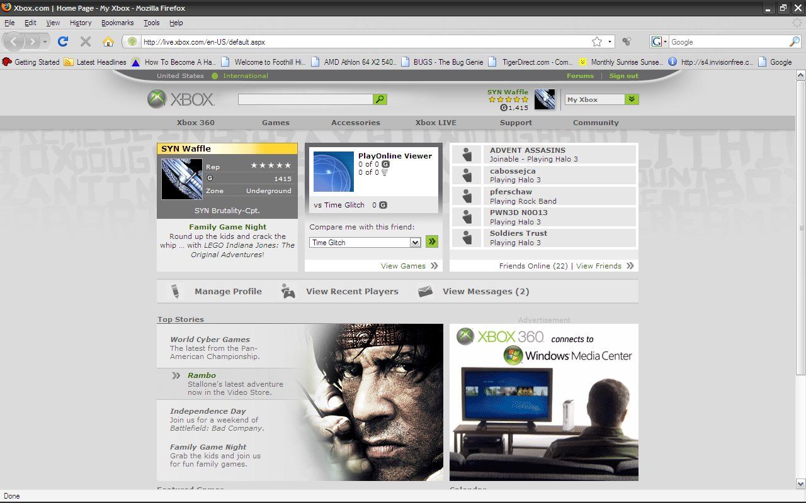Viewport: 806px width, 503px height.
Task: Open the Bookmarks menu
Action: (117, 23)
